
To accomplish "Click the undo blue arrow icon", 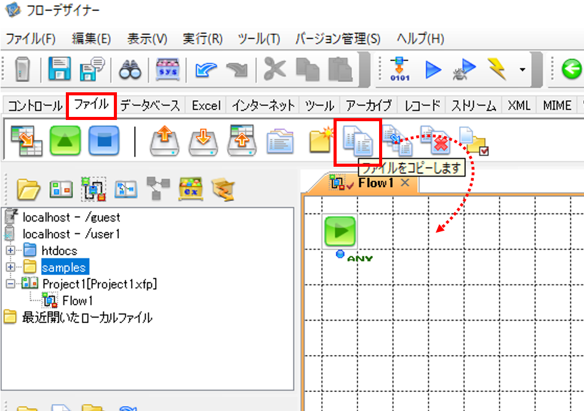I will coord(206,70).
